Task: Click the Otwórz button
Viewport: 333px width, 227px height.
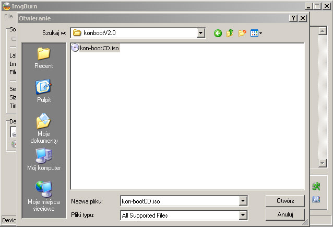Action: tap(285, 201)
